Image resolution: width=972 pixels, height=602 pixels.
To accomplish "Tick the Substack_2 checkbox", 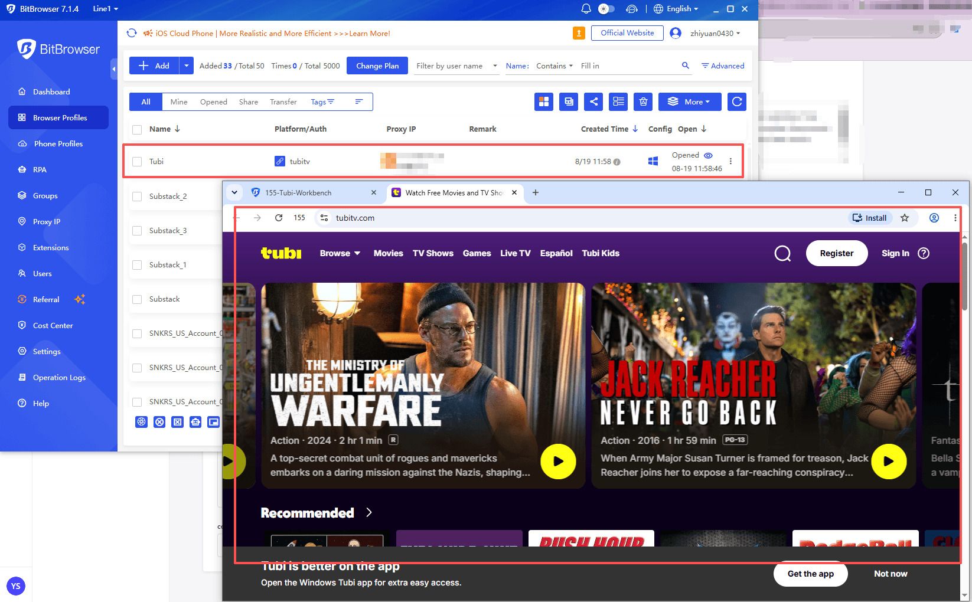I will 137,197.
